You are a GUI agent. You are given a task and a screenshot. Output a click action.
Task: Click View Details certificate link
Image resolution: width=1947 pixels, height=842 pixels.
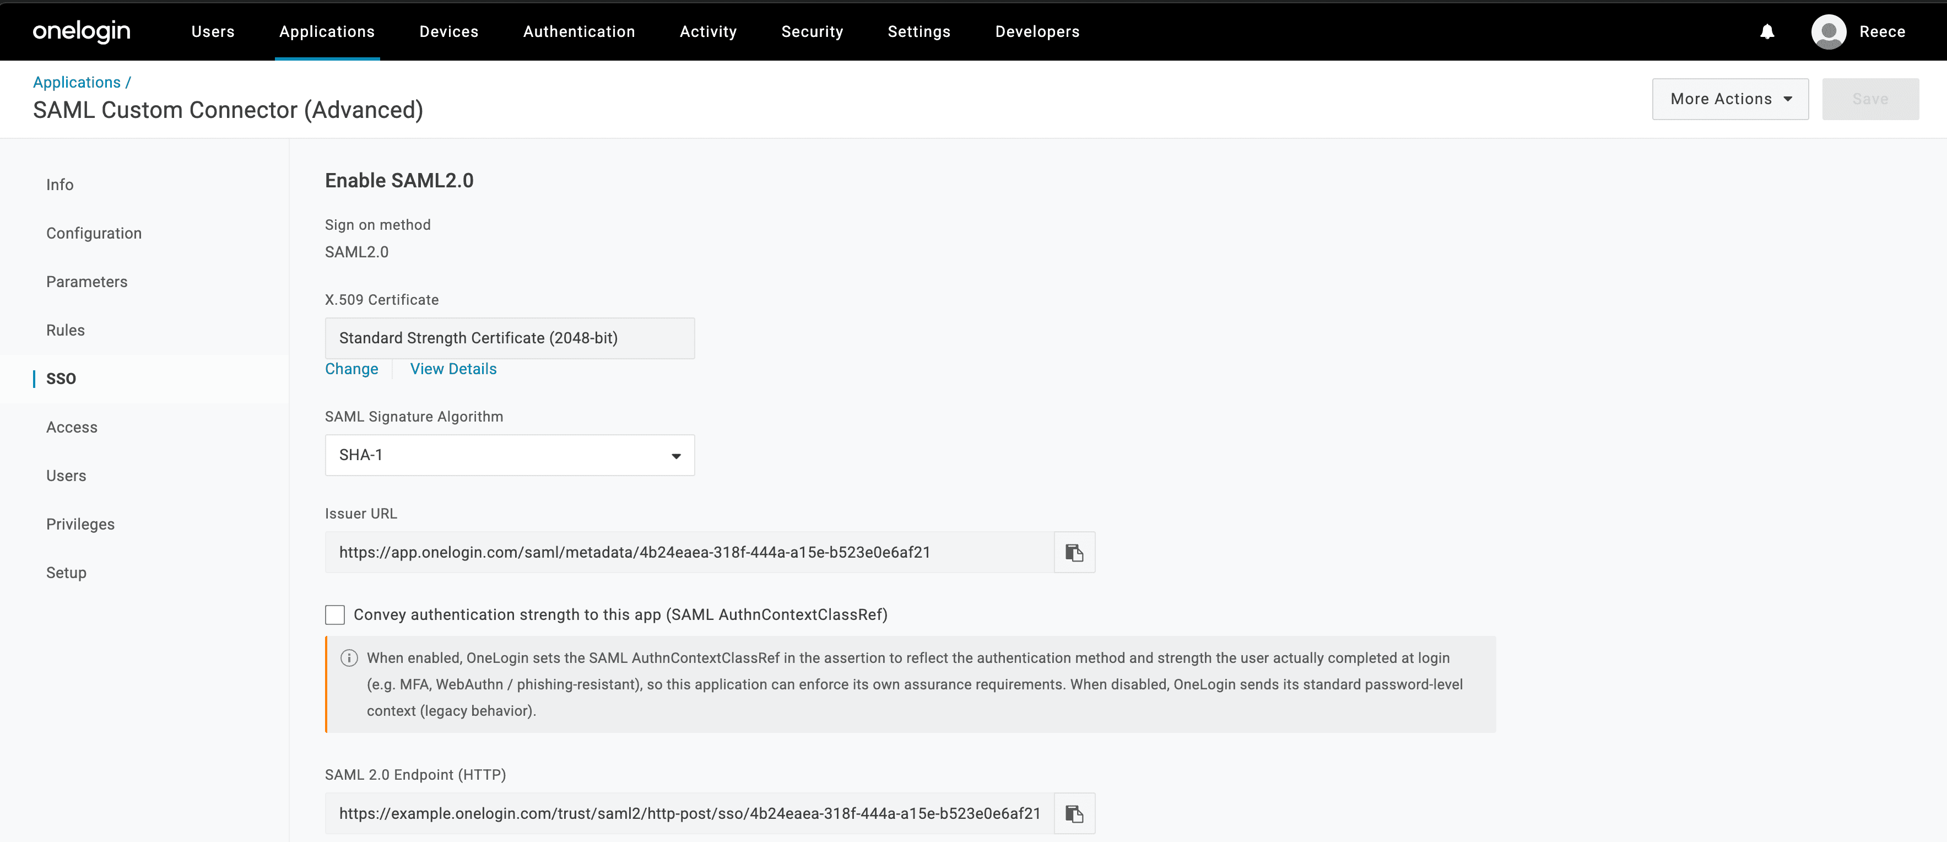click(x=453, y=369)
